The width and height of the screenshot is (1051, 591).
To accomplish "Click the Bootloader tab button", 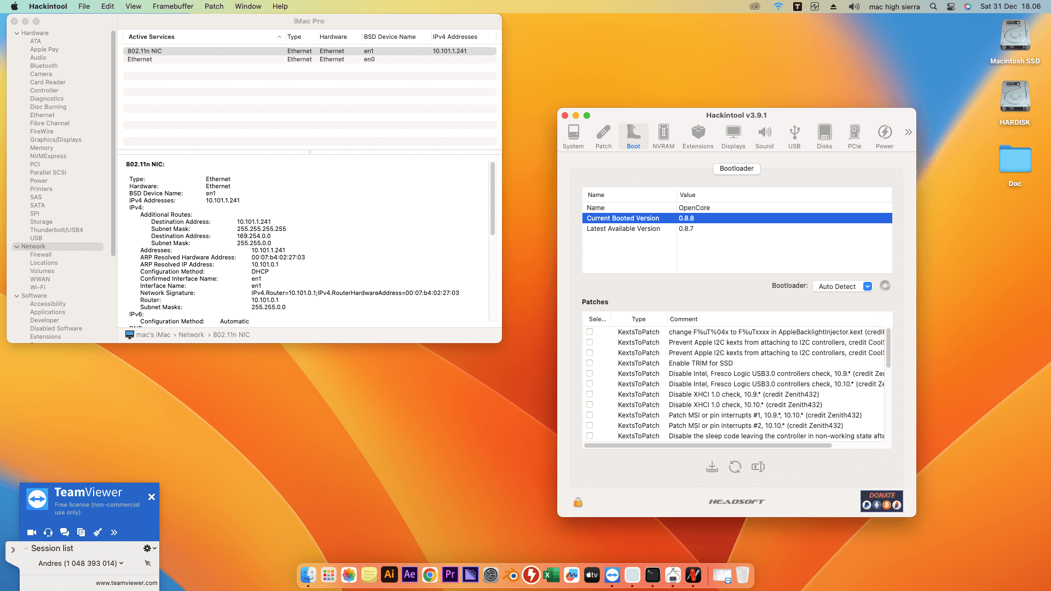I will coord(736,169).
